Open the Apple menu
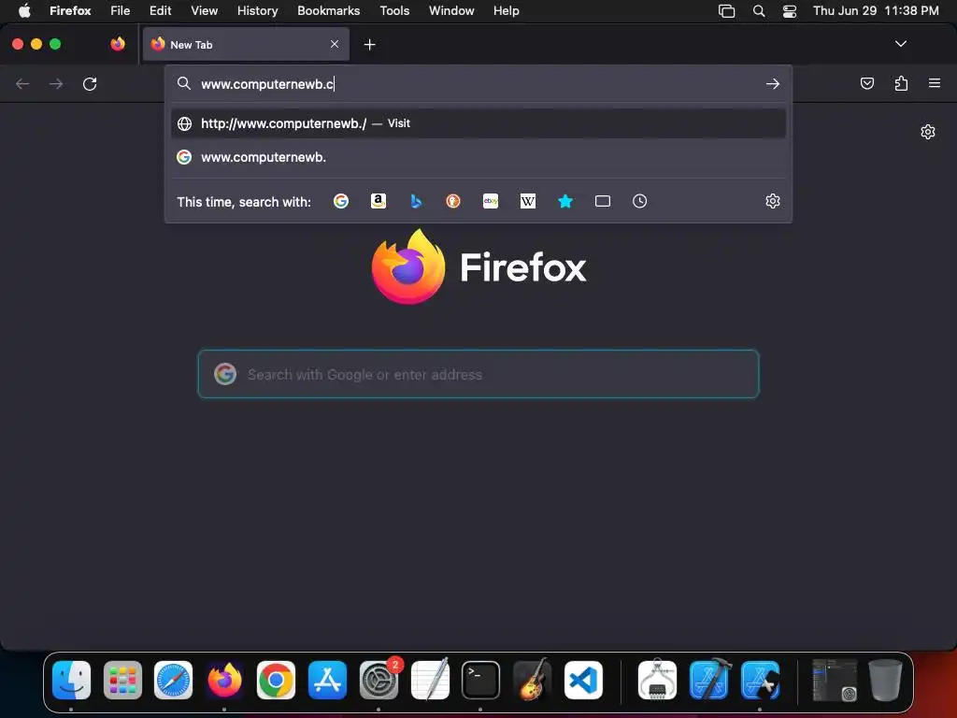The height and width of the screenshot is (718, 957). click(24, 10)
